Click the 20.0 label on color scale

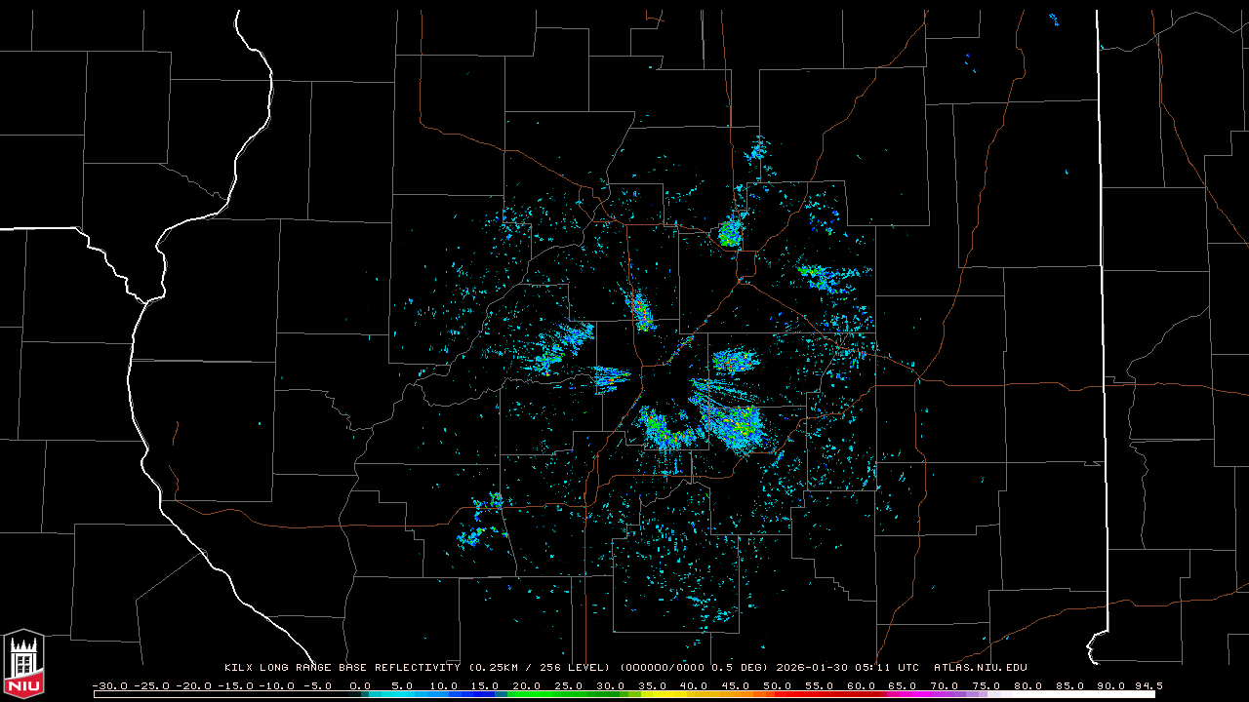pyautogui.click(x=527, y=685)
